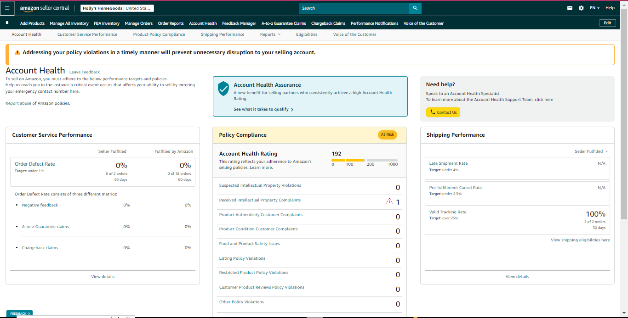Open Product Condition Customer Complaints

coord(258,229)
